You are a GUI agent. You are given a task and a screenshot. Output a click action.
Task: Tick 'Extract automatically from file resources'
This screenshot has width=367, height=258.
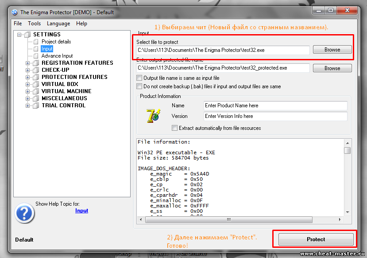tap(174, 128)
